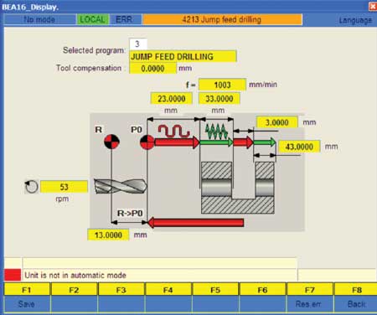
Task: Select the feed rate field showing 1003
Action: [x=222, y=85]
